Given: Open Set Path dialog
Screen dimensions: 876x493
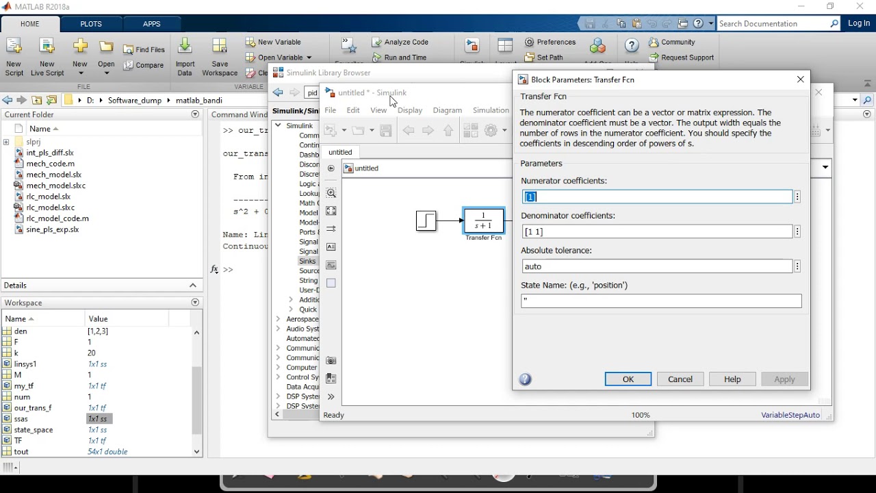Looking at the screenshot, I should [x=544, y=58].
